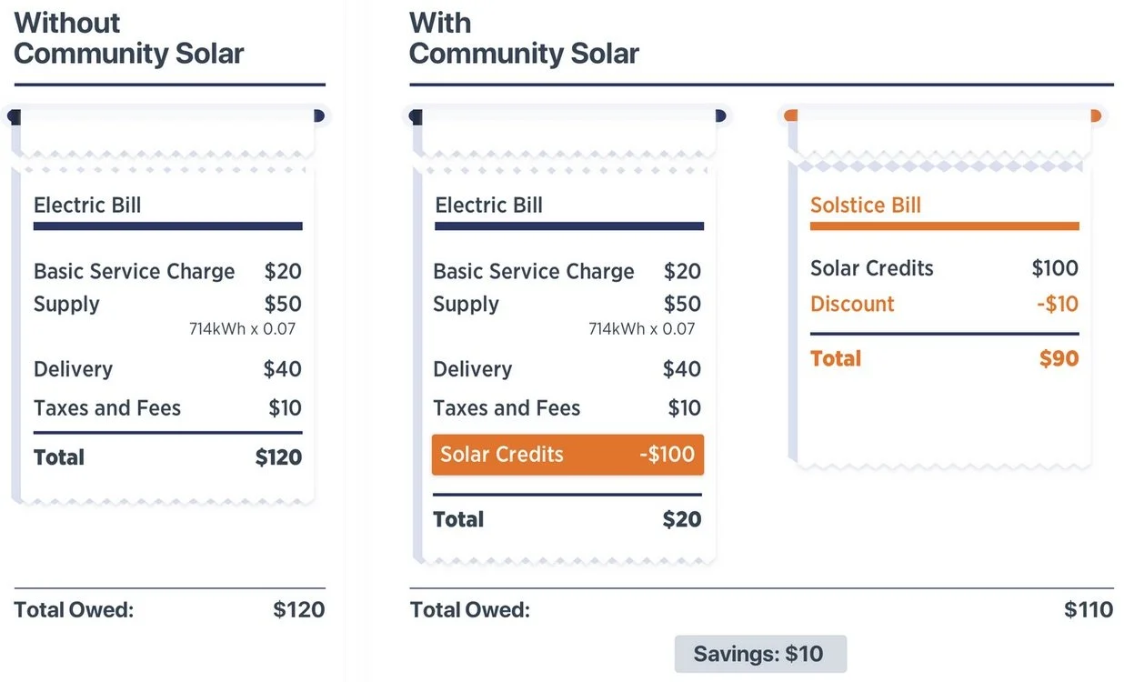The width and height of the screenshot is (1124, 682).
Task: Click the orange bar under the Solstice Bill title
Action: click(944, 226)
